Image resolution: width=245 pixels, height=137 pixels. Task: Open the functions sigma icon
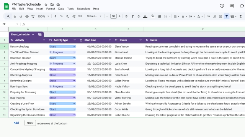(x=241, y=16)
